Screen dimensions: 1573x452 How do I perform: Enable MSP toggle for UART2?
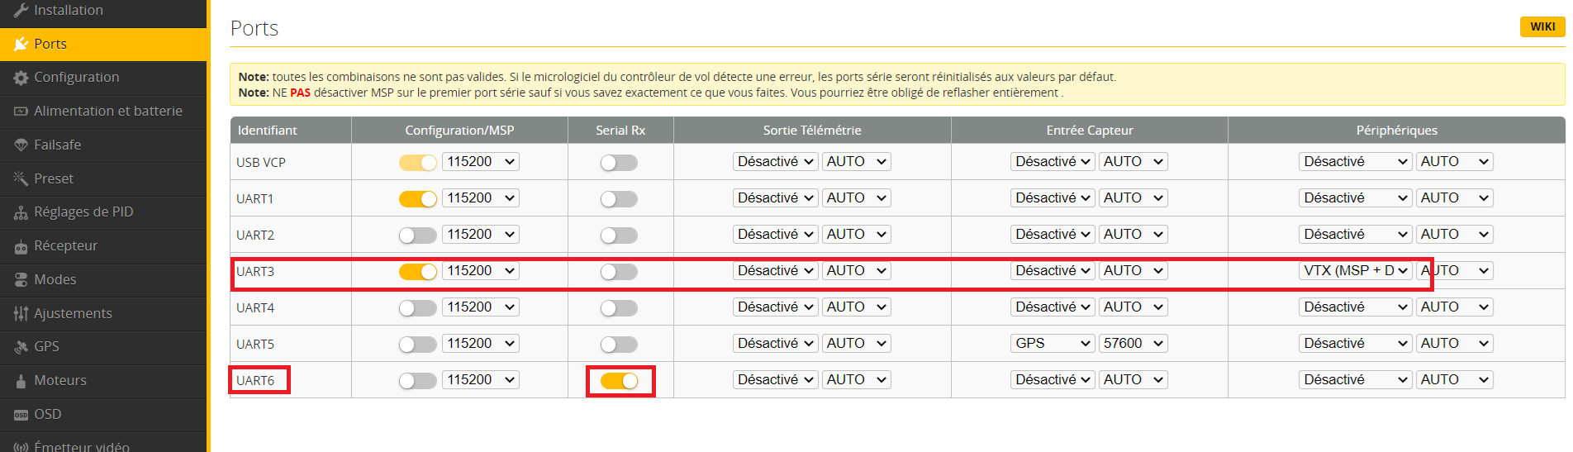point(417,236)
